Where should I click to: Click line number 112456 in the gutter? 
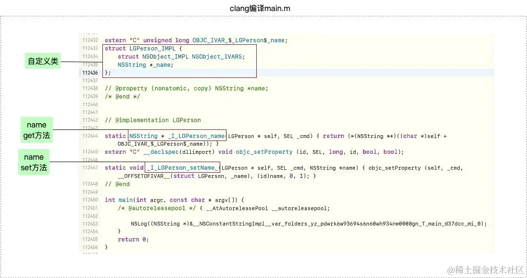(x=90, y=247)
